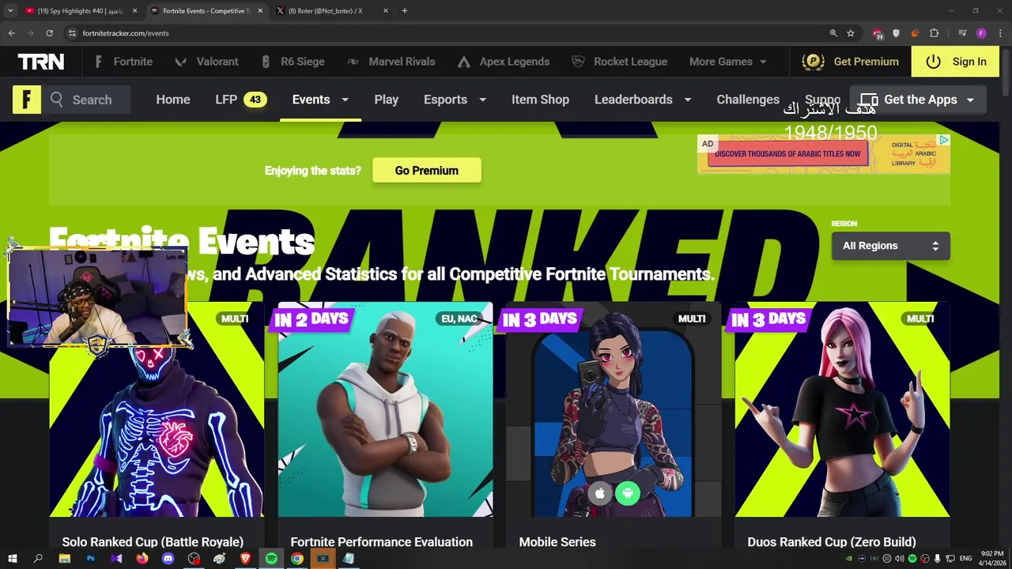Open a new browser tab

pos(405,11)
